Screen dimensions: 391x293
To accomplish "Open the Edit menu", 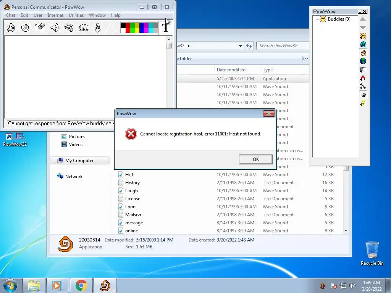I will point(24,15).
